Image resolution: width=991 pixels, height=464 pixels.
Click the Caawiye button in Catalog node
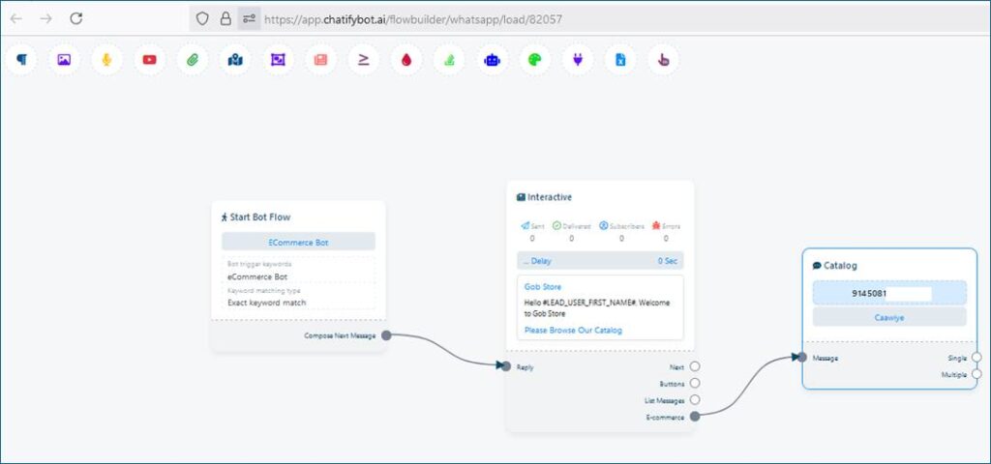click(x=888, y=317)
